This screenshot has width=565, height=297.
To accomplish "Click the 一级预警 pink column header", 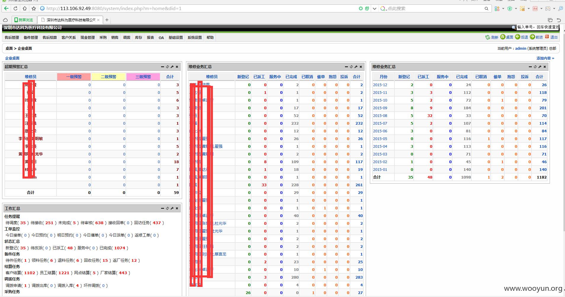I will coord(74,77).
